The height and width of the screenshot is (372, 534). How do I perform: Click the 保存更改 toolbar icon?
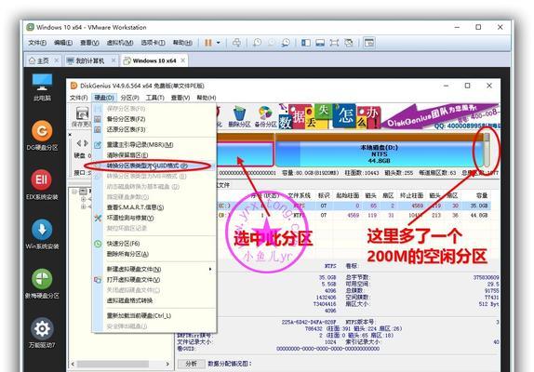pyautogui.click(x=82, y=117)
